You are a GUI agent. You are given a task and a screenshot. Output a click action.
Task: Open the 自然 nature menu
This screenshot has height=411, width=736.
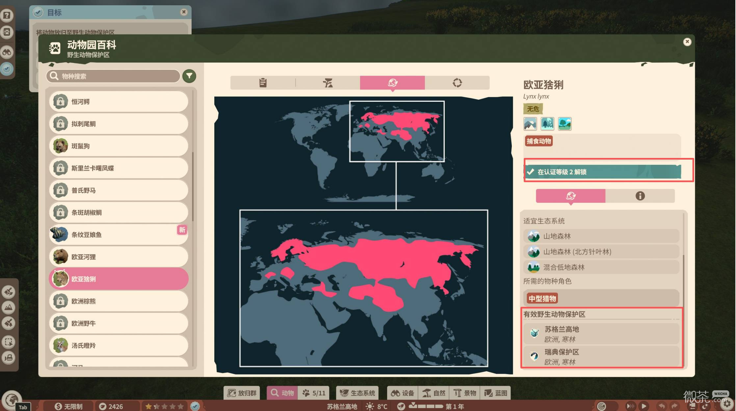coord(434,393)
